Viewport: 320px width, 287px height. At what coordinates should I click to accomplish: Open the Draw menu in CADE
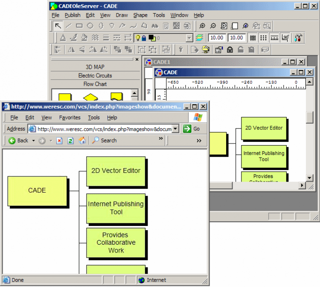pos(122,15)
